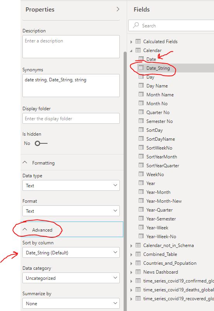214x311 pixels.
Task: Expand the Countries_and_Population table arrow
Action: click(x=131, y=263)
